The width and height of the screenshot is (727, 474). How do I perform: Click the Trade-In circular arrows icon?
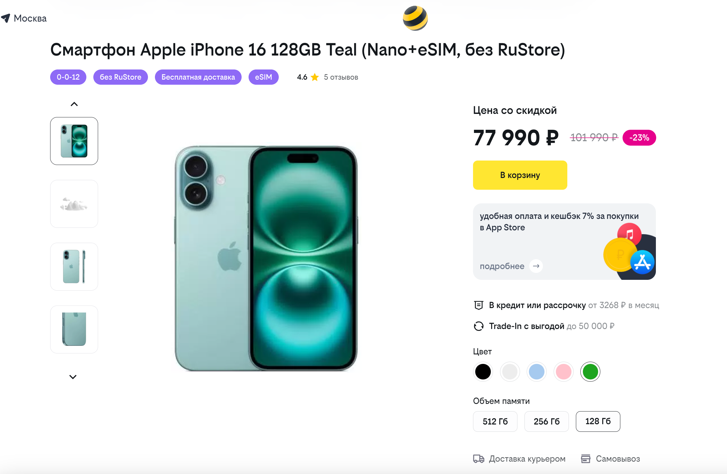tap(478, 326)
